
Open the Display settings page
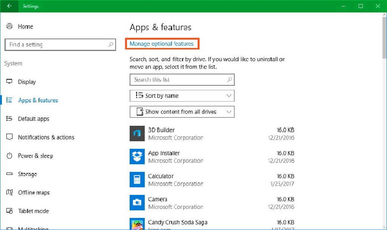click(26, 82)
